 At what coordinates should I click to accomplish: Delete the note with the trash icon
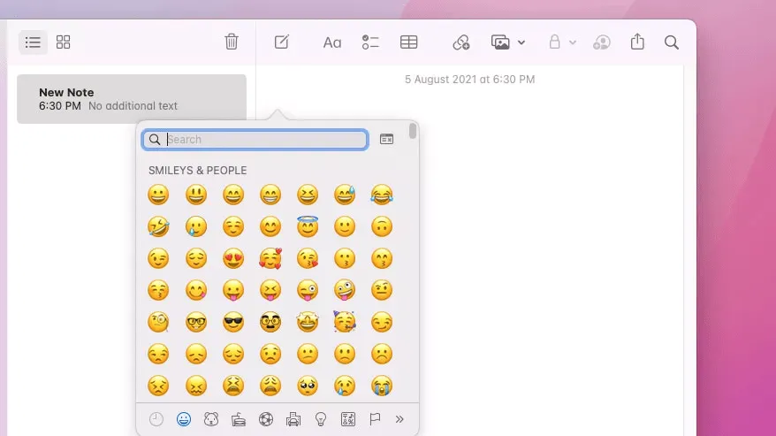(x=232, y=42)
